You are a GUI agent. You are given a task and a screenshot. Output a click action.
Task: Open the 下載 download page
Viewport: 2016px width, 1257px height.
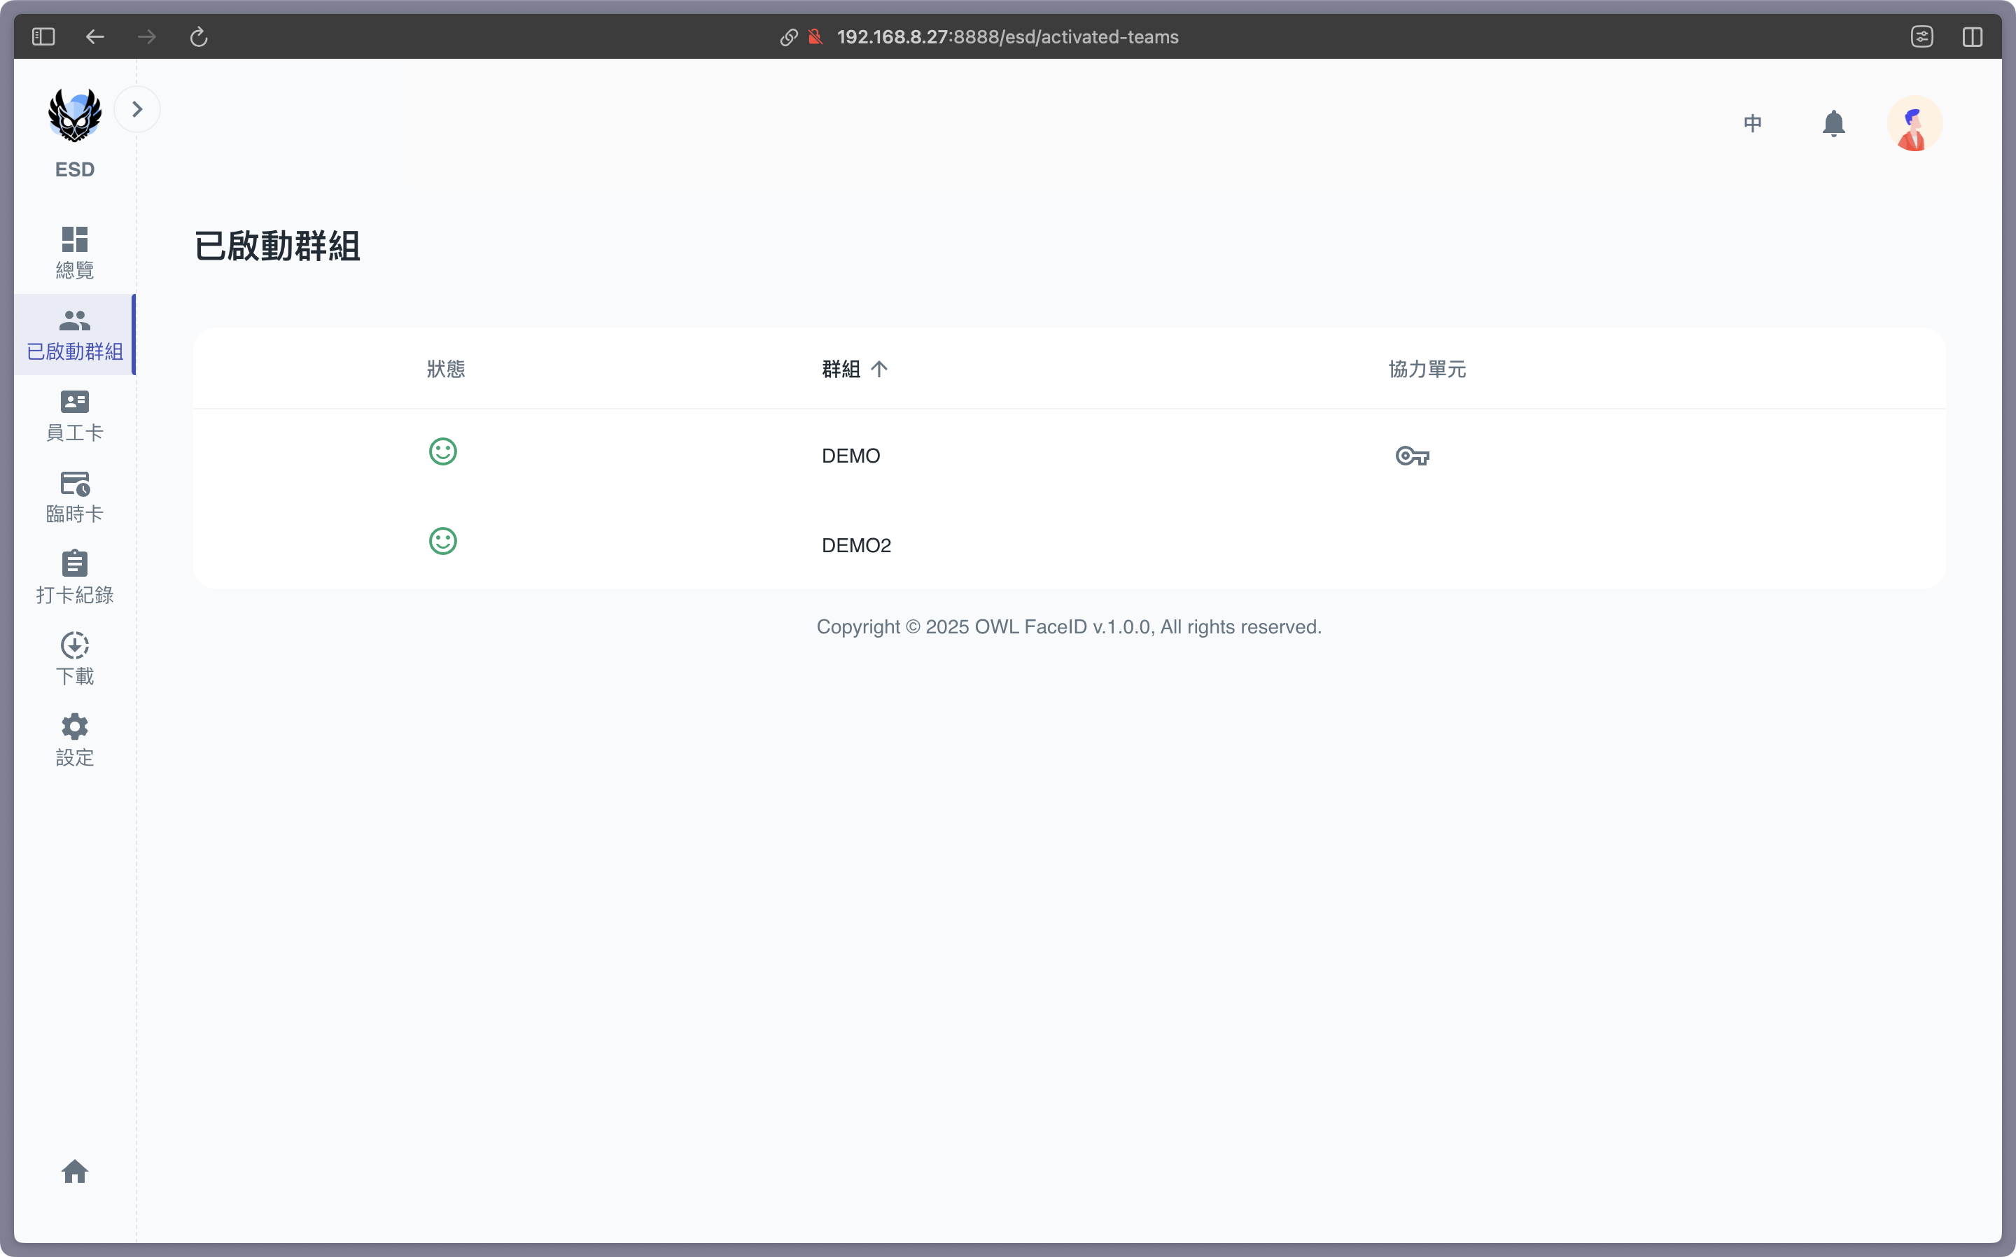coord(75,659)
